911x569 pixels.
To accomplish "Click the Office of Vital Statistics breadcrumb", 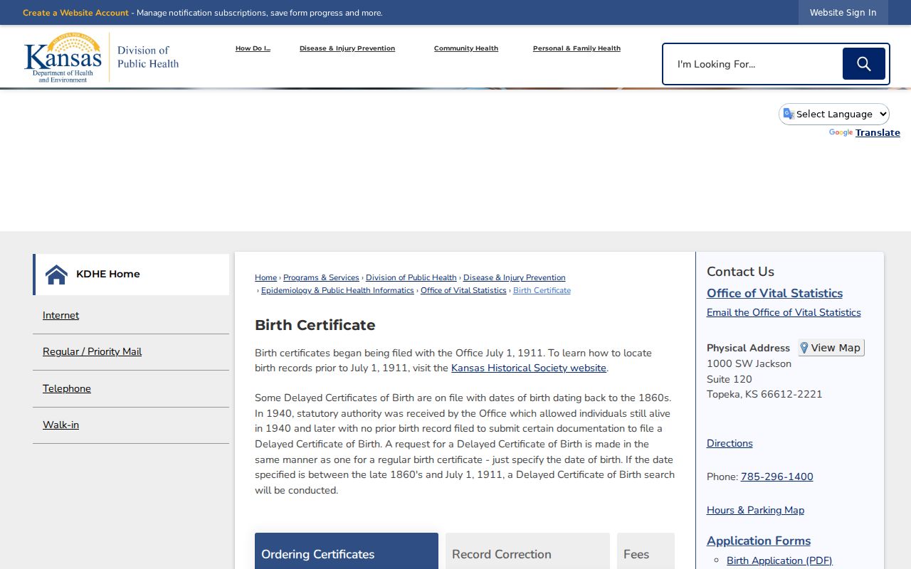I will point(463,291).
